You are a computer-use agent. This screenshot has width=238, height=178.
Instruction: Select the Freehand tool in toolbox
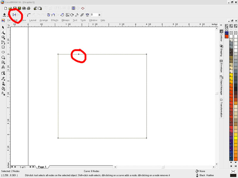(3, 42)
